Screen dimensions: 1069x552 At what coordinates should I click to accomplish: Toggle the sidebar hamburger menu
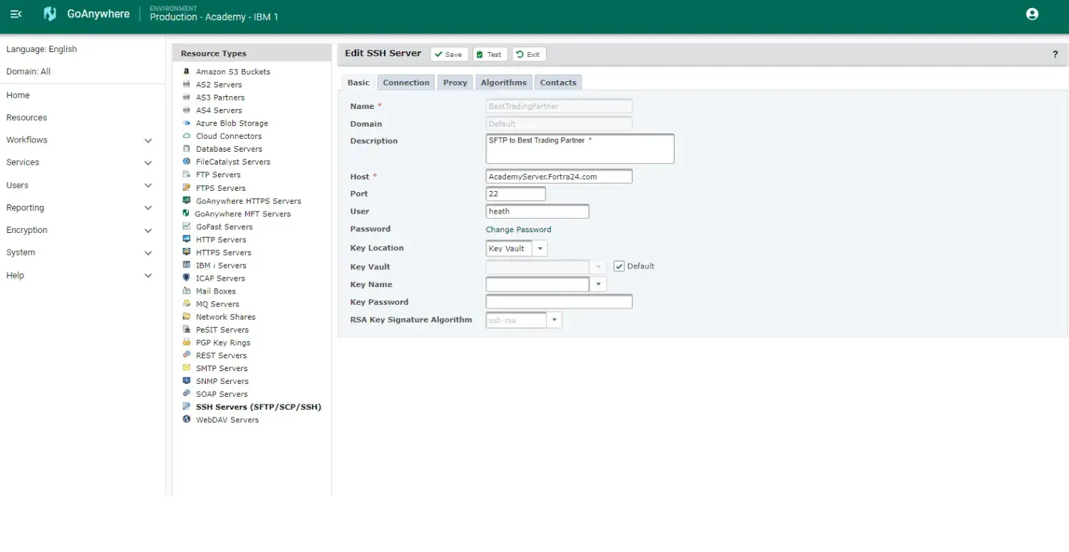(16, 14)
